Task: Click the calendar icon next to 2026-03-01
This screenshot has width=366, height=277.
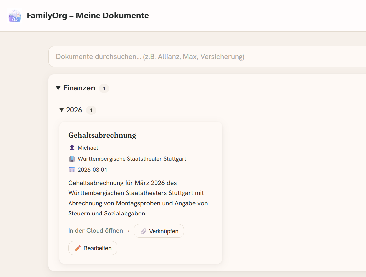Action: [x=72, y=170]
